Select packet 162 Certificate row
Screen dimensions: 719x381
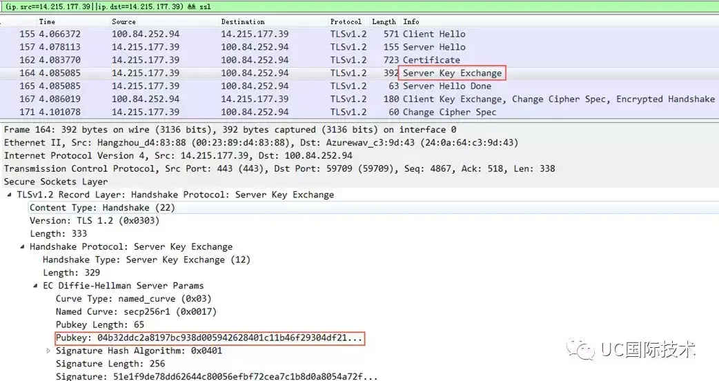[359, 60]
